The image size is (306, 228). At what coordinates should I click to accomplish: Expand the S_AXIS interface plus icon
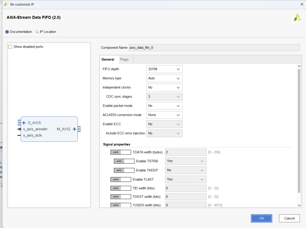[24, 123]
